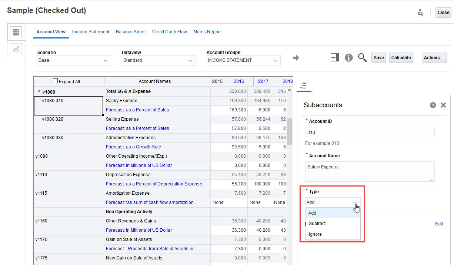Click the expand-panel arrow icon near Save
The image size is (454, 265).
pos(334,57)
